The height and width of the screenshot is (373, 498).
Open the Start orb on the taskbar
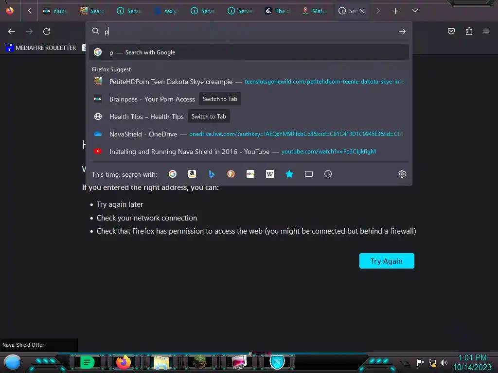[12, 362]
